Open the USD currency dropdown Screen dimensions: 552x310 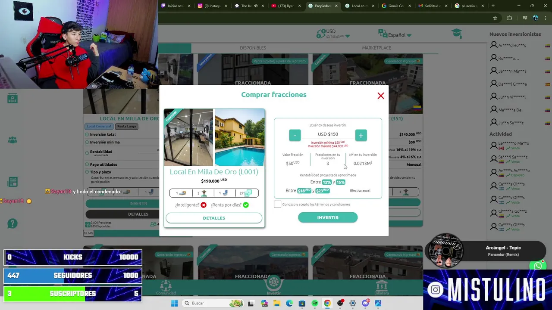click(333, 34)
